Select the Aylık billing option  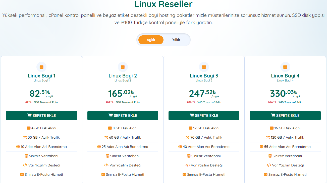coord(151,40)
